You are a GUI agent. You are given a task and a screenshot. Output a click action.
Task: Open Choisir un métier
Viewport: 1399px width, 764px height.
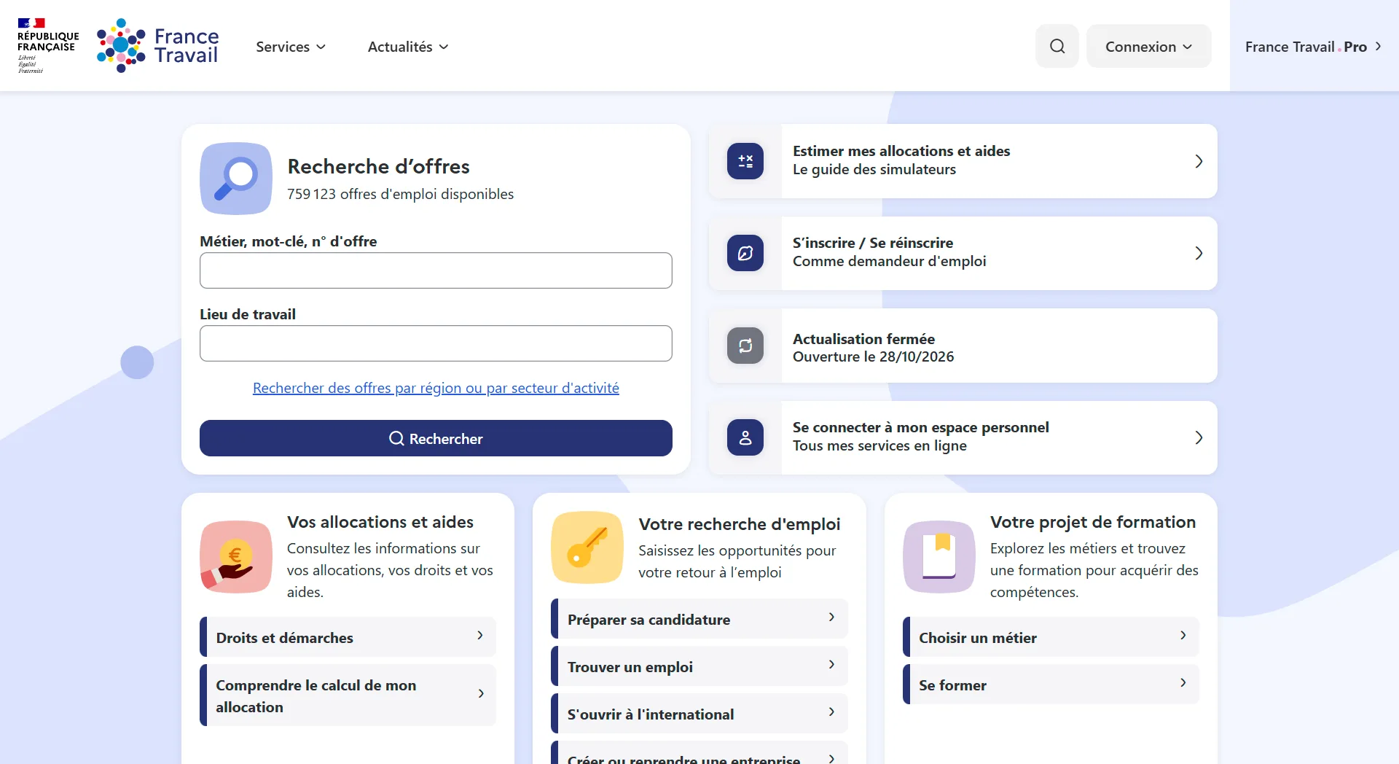1051,637
